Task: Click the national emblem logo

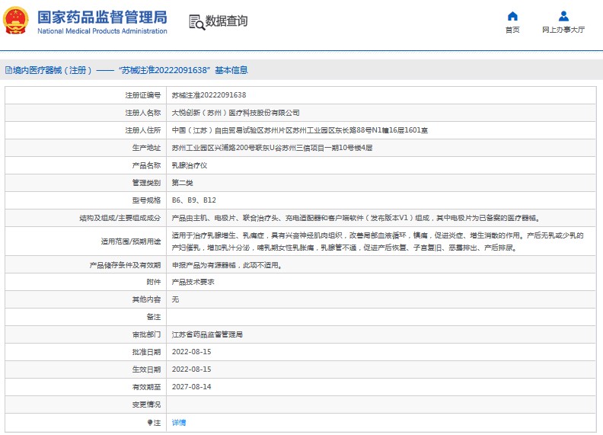Action: point(16,21)
